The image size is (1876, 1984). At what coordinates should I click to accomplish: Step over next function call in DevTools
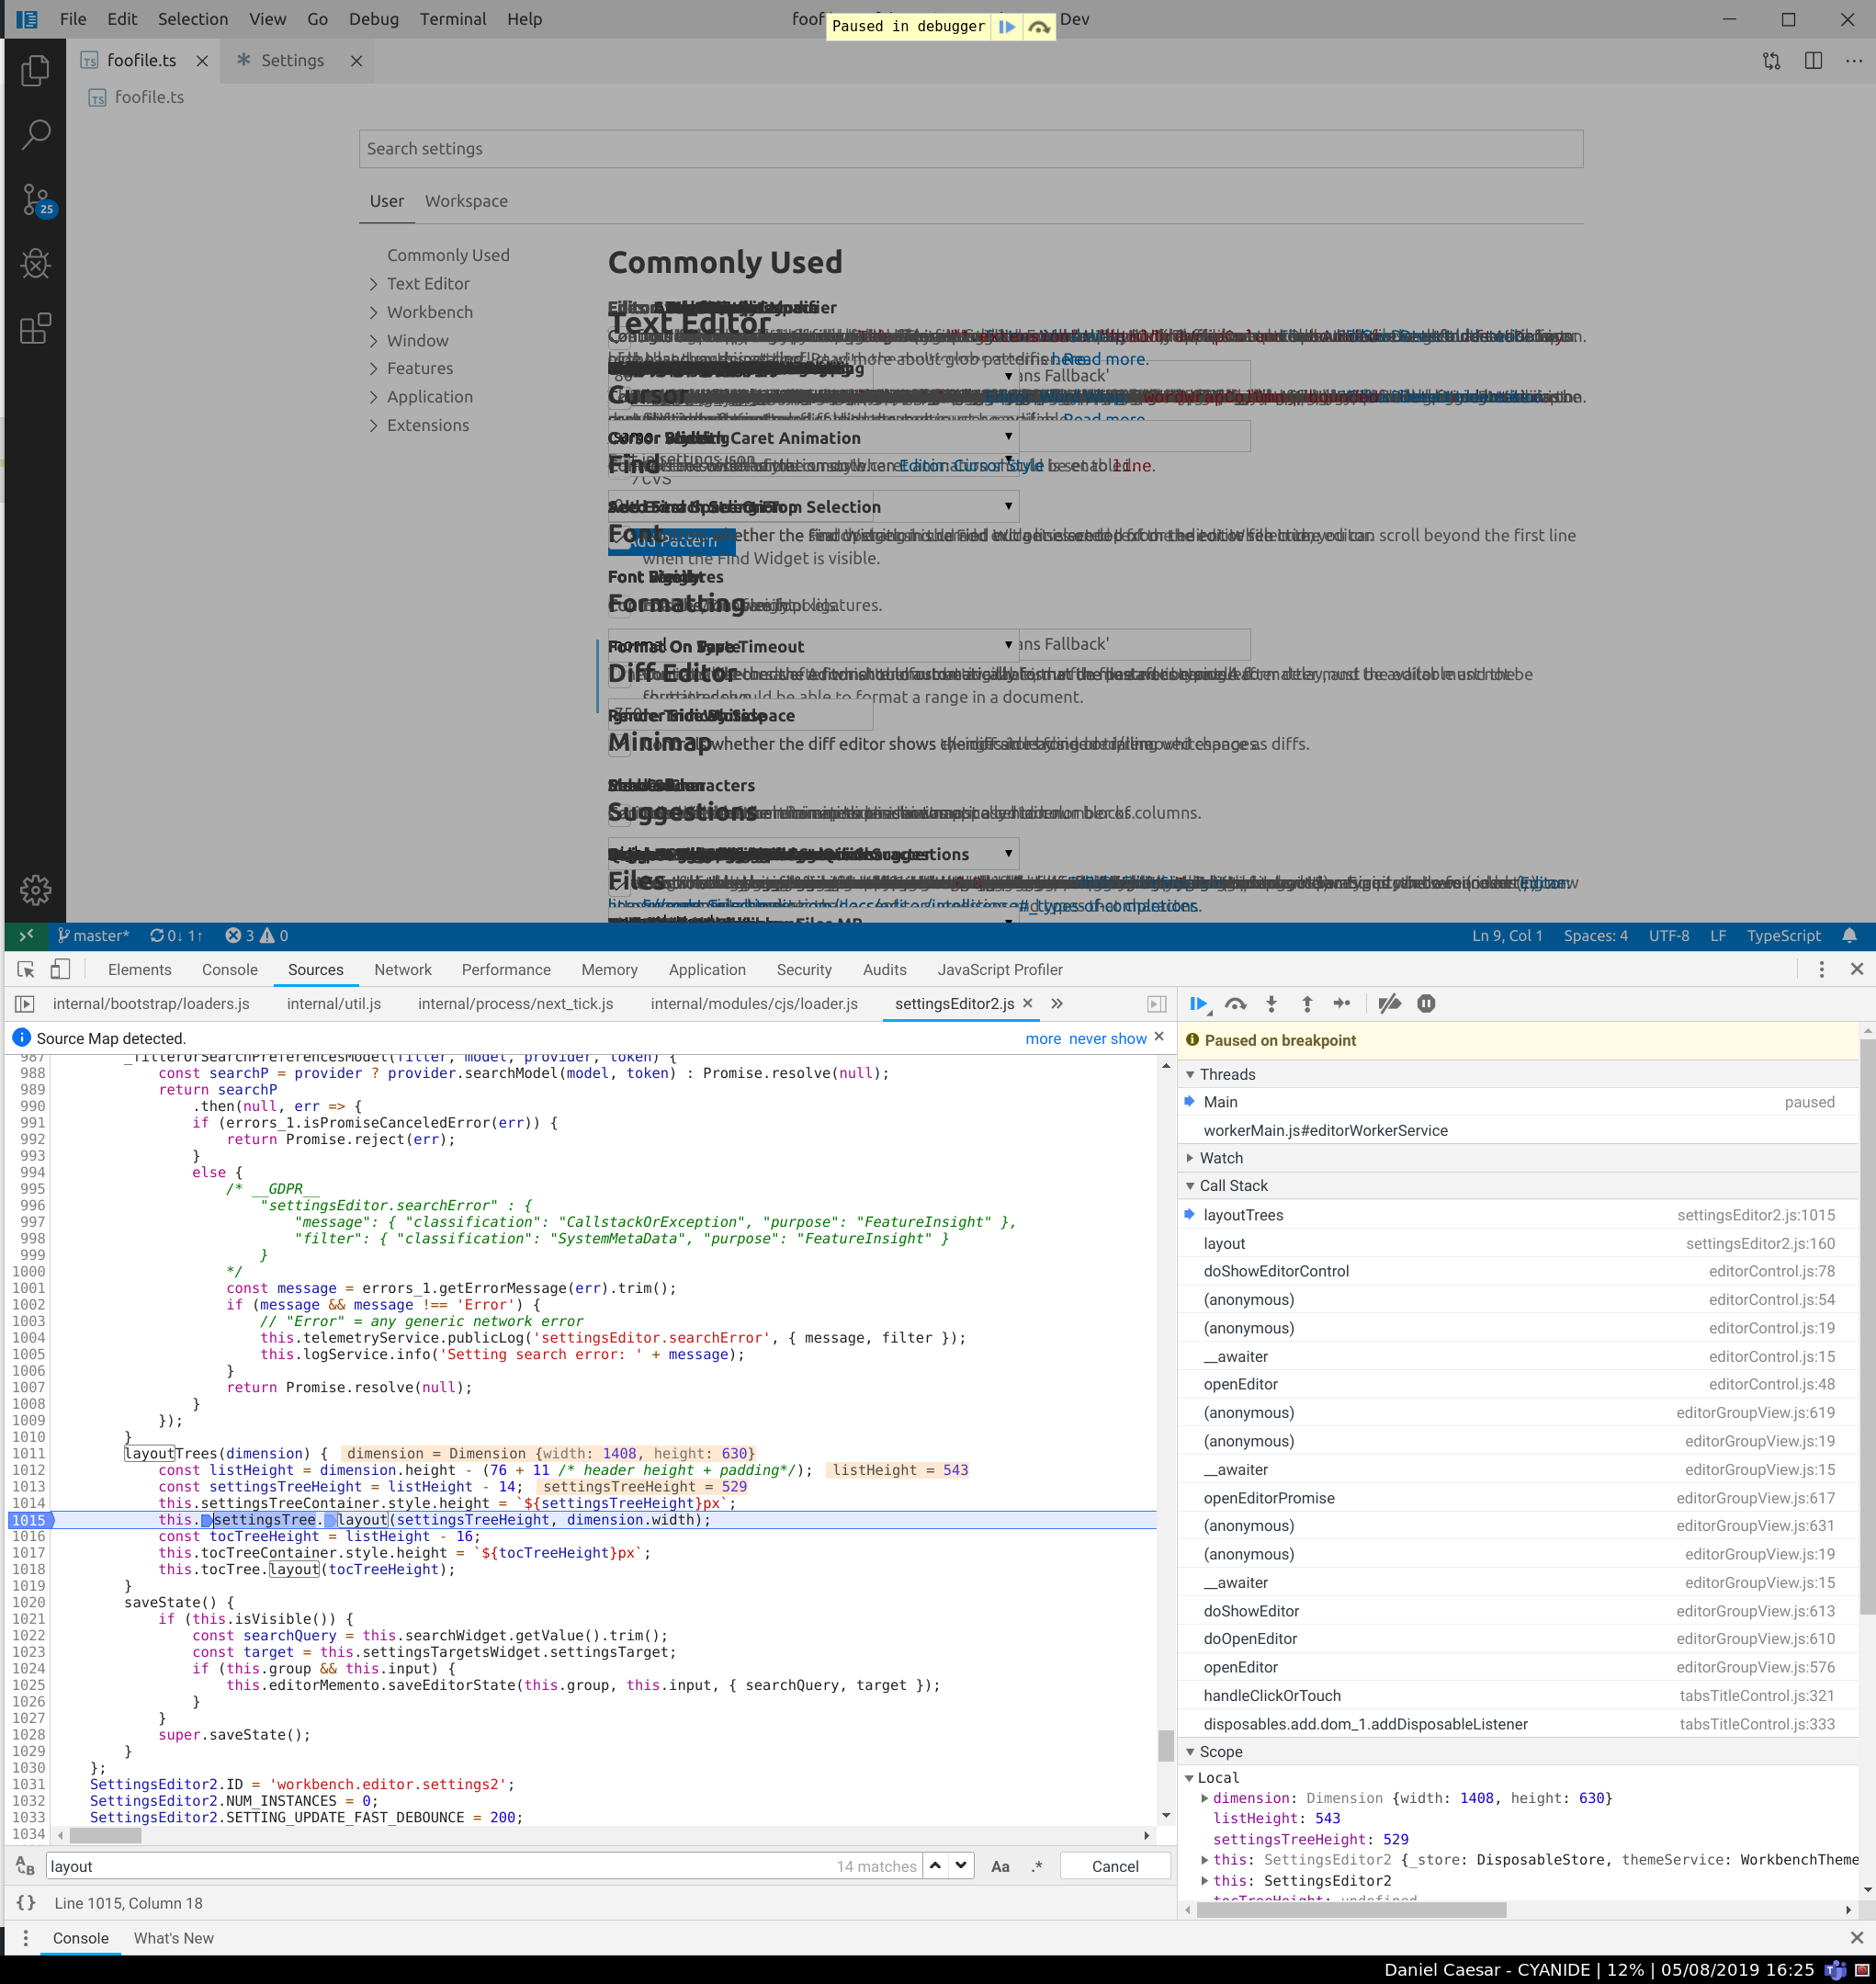click(1236, 1003)
